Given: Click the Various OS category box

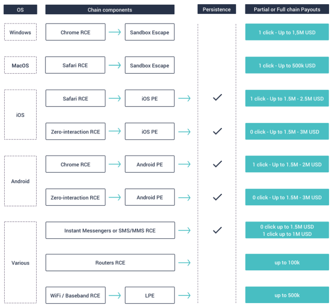Looking at the screenshot, I should tap(21, 263).
